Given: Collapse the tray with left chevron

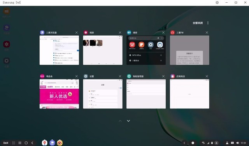Looking at the screenshot, I should (x=184, y=143).
